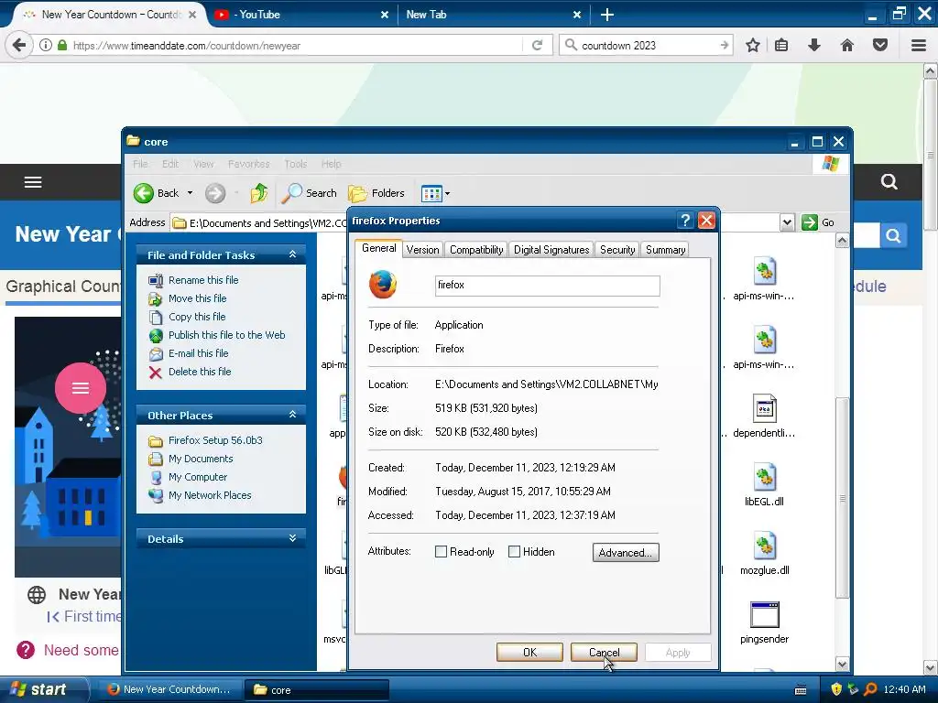The height and width of the screenshot is (703, 938).
Task: Click Move this file link
Action: pos(198,298)
